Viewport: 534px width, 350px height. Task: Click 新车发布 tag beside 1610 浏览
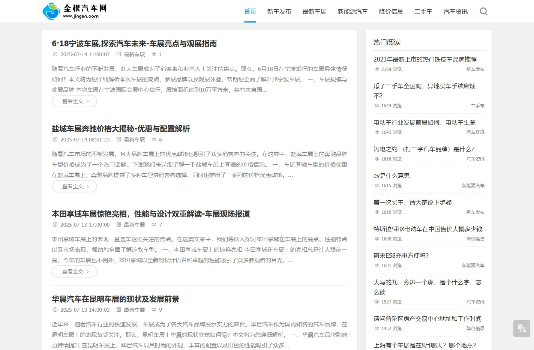click(475, 212)
